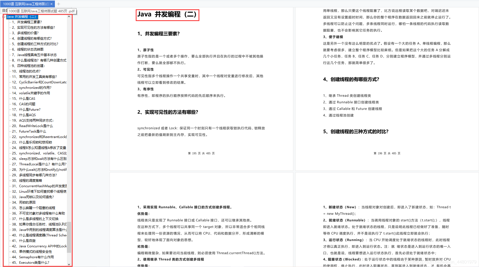Go to outline item 8、什么是线程池?

(x=39, y=60)
